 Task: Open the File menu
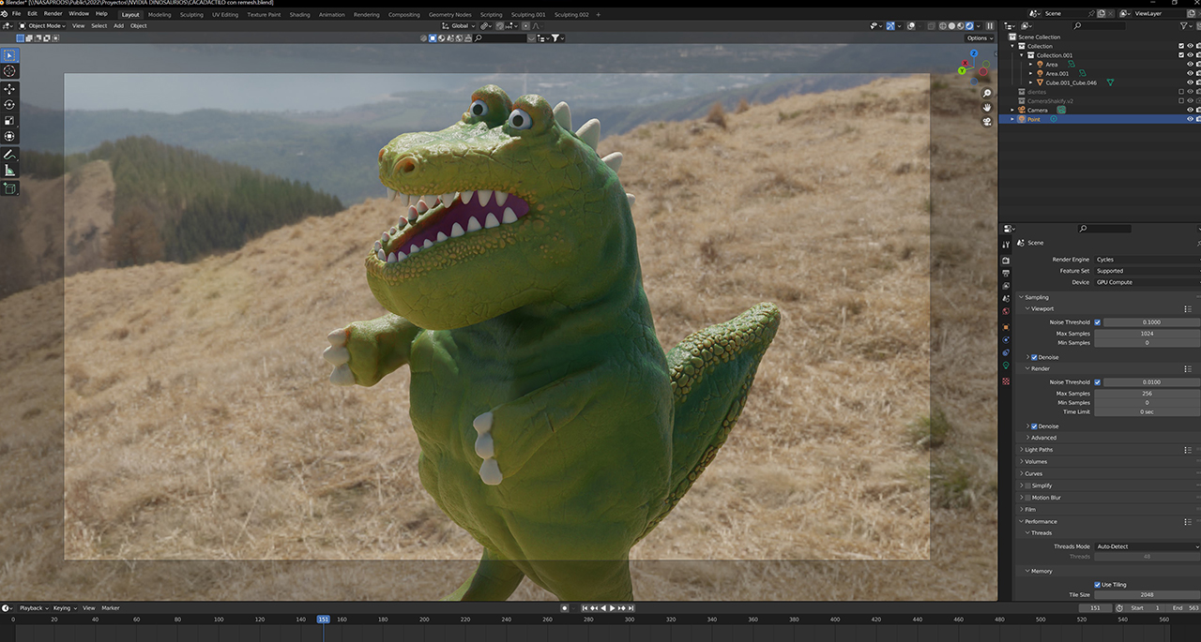17,14
